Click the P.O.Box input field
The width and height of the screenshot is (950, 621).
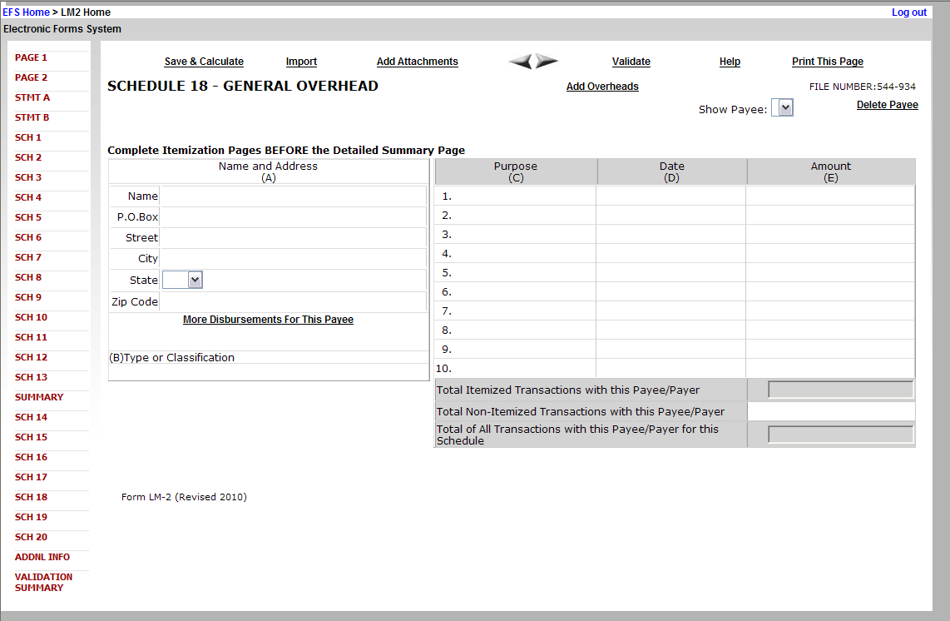(x=294, y=217)
